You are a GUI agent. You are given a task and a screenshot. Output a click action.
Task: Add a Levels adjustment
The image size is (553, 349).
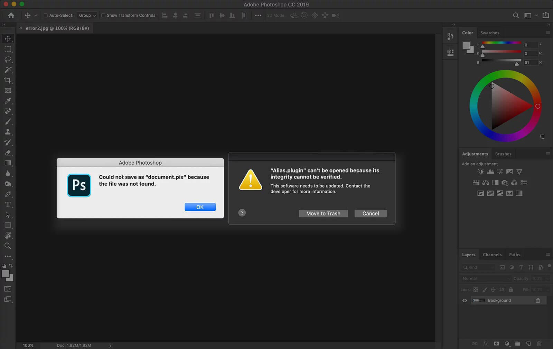point(490,172)
